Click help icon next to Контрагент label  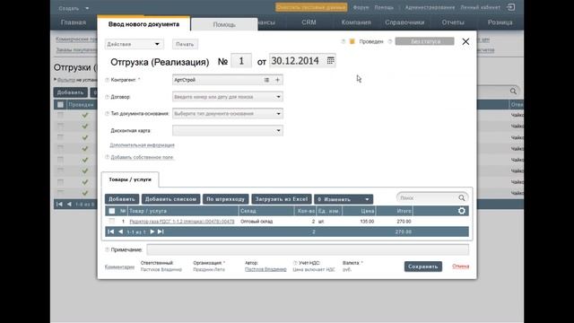click(x=108, y=80)
